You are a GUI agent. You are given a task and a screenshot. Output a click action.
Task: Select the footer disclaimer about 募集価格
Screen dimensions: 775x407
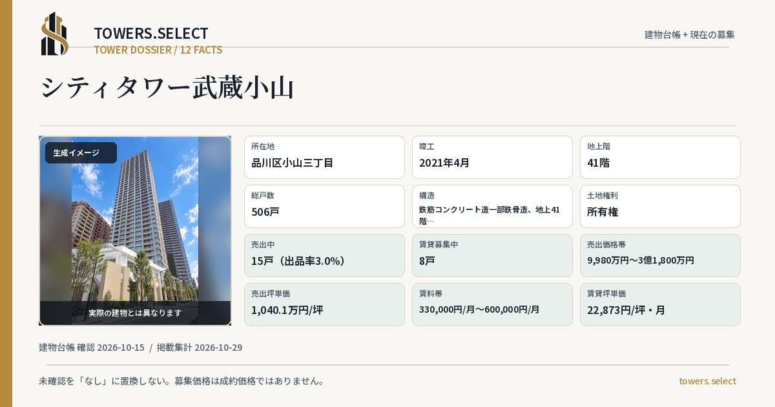[x=181, y=381]
